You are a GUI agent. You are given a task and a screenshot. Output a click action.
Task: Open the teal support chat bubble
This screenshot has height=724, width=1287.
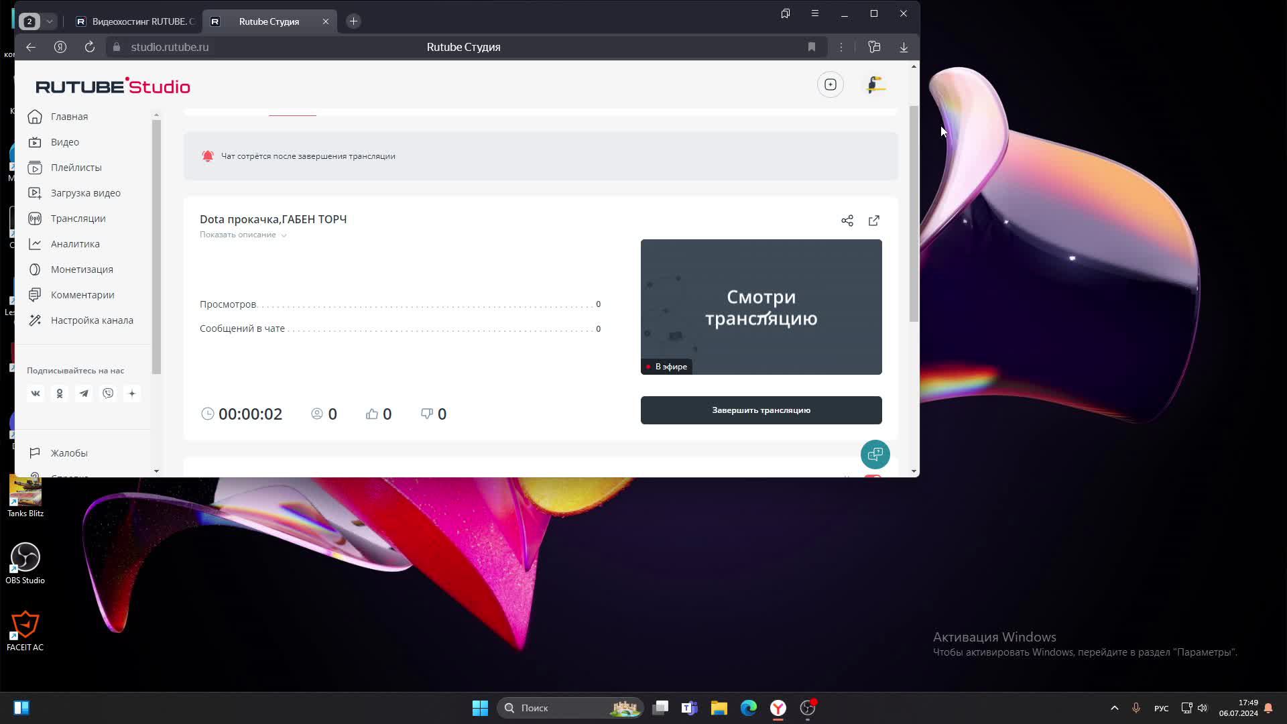[875, 455]
